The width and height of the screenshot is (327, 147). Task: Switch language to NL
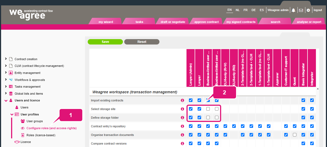point(238,10)
